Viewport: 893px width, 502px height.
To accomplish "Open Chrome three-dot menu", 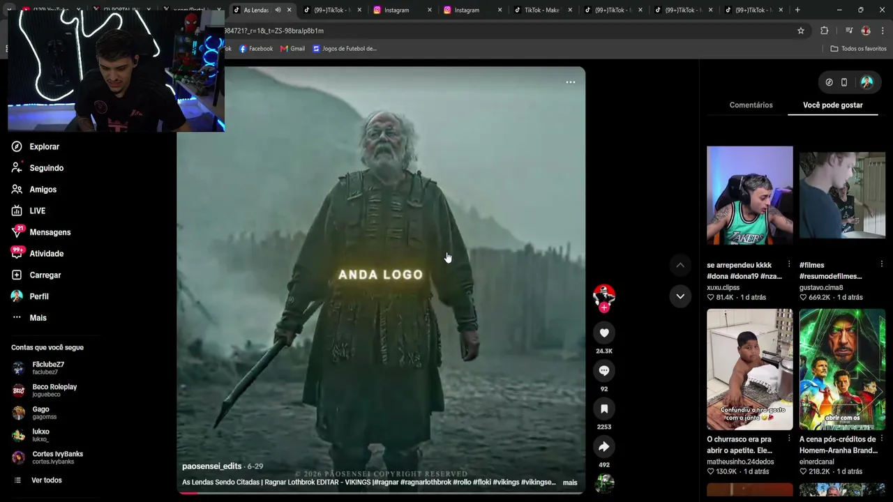I will 883,31.
